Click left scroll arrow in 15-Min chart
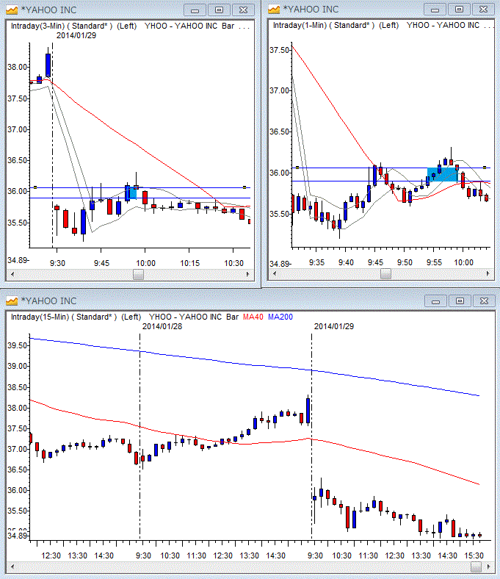 click(12, 567)
